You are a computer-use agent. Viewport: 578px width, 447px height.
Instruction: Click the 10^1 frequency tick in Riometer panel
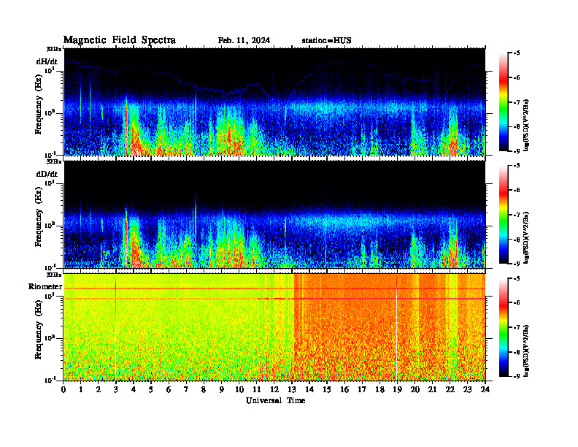click(x=50, y=296)
